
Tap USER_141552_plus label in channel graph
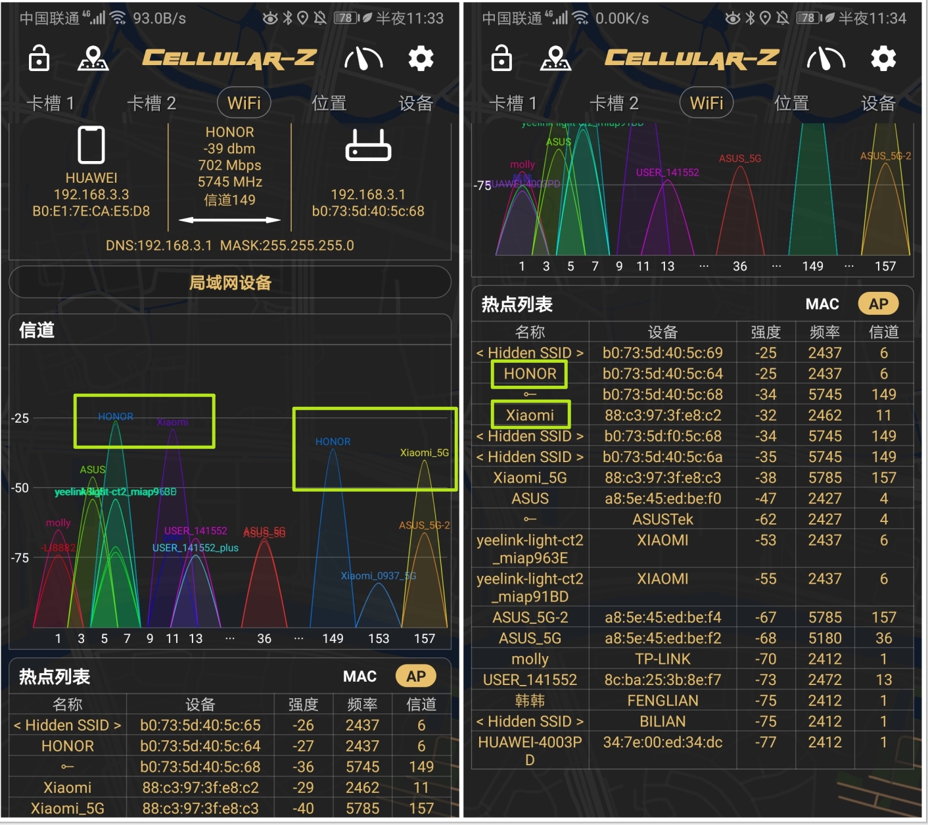[x=195, y=548]
